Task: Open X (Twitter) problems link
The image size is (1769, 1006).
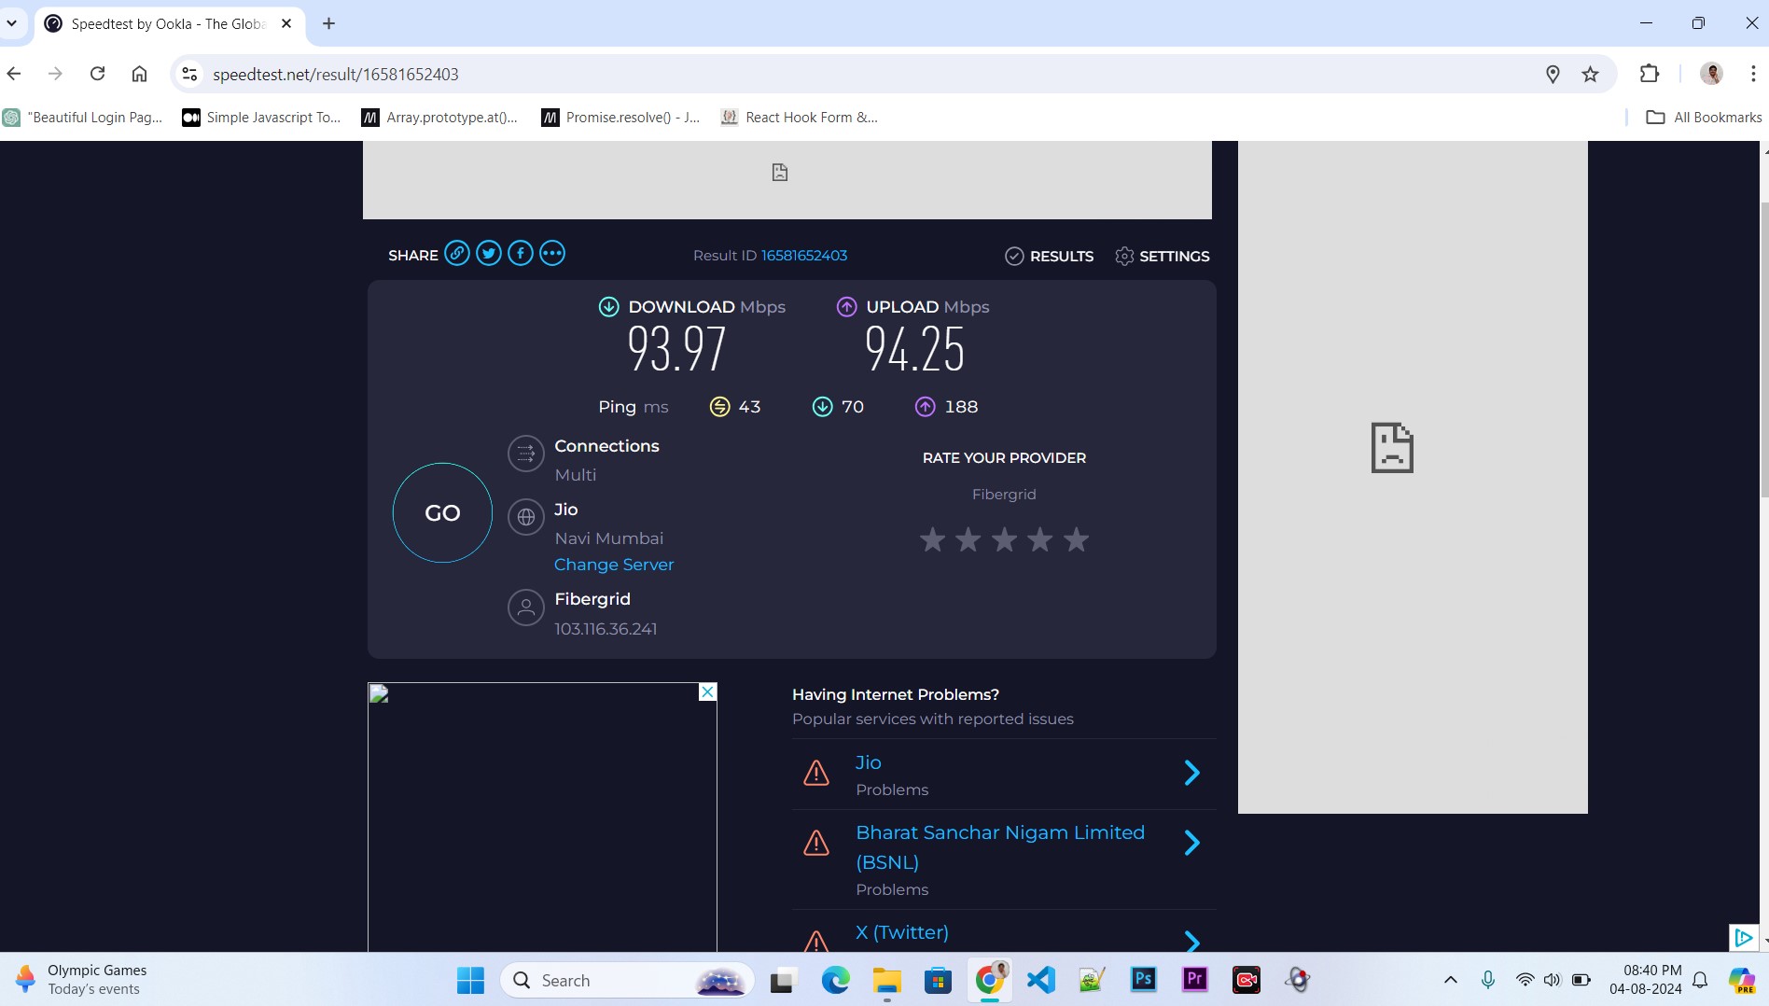Action: click(x=902, y=932)
